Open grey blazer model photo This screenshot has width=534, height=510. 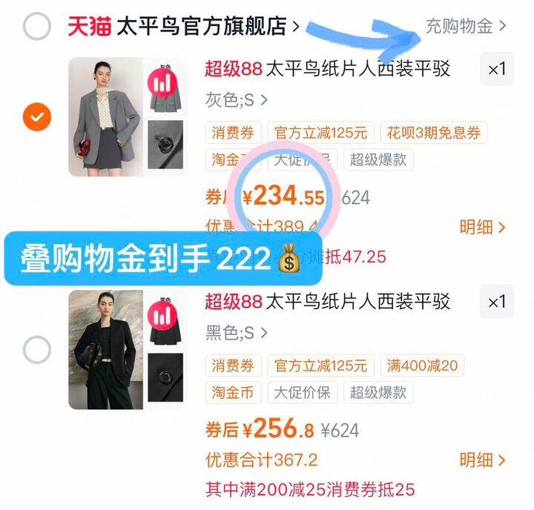tap(106, 117)
